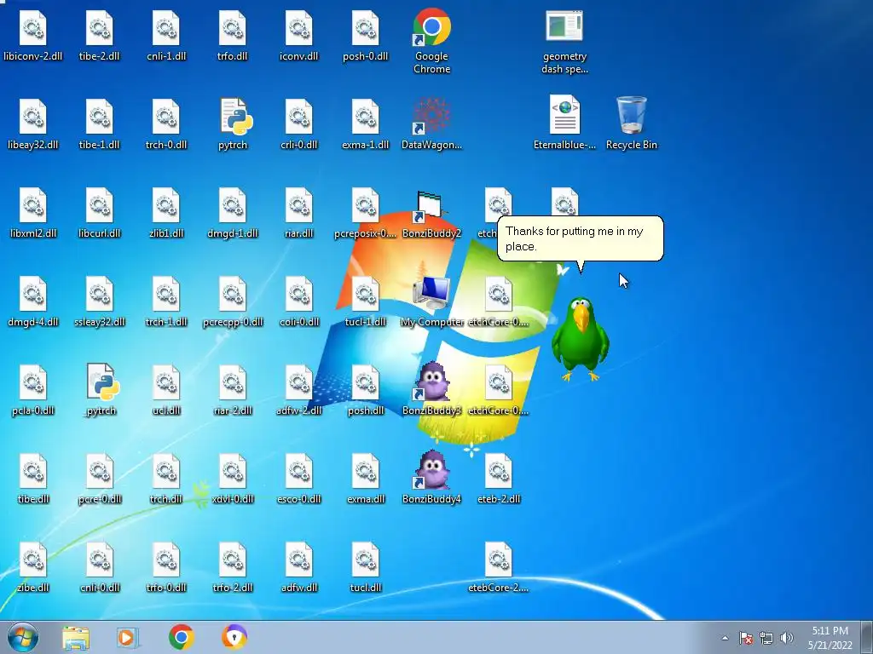The width and height of the screenshot is (873, 654).
Task: Select the posh-0.dll file
Action: click(x=365, y=36)
